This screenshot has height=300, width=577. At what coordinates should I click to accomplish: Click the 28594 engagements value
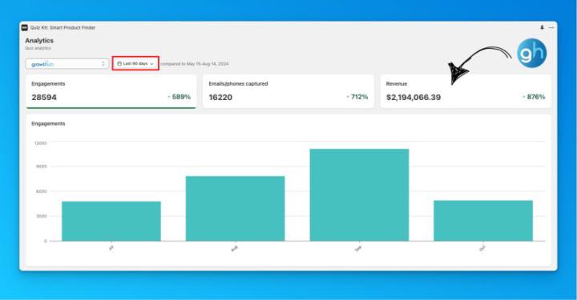(x=44, y=98)
